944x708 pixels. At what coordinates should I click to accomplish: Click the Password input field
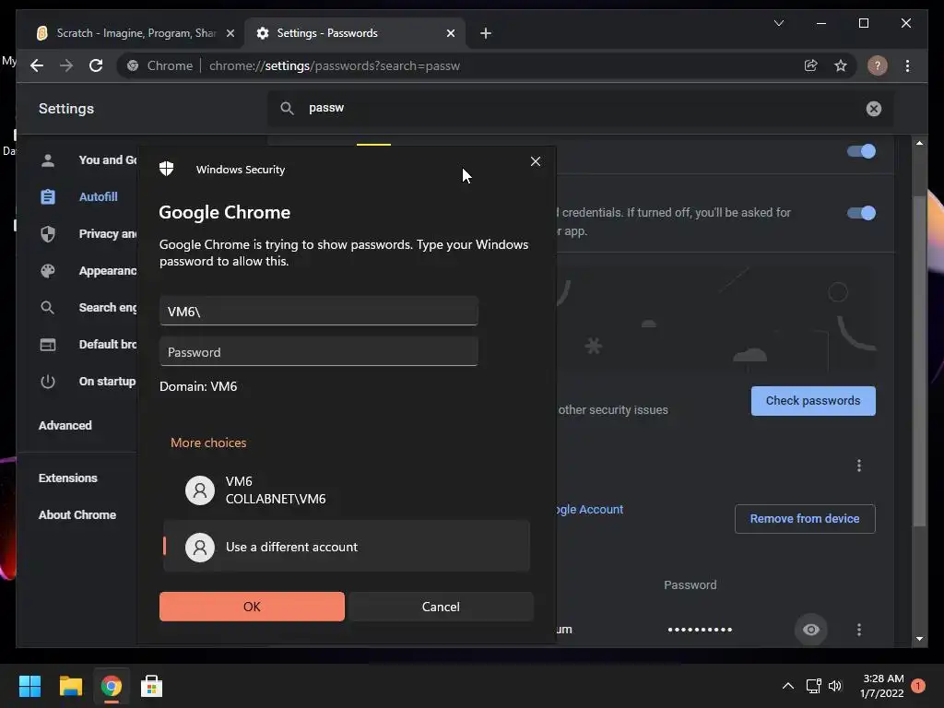[318, 351]
